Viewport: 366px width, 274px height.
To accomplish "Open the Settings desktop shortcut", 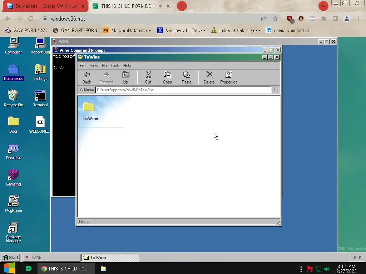I will 40,72.
